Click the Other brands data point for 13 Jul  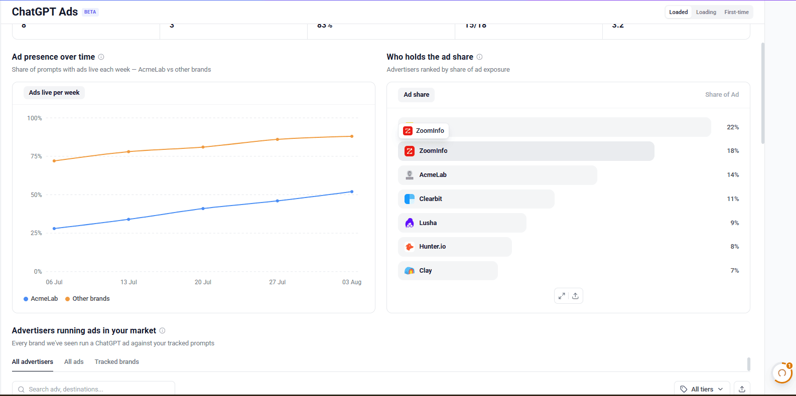(128, 151)
